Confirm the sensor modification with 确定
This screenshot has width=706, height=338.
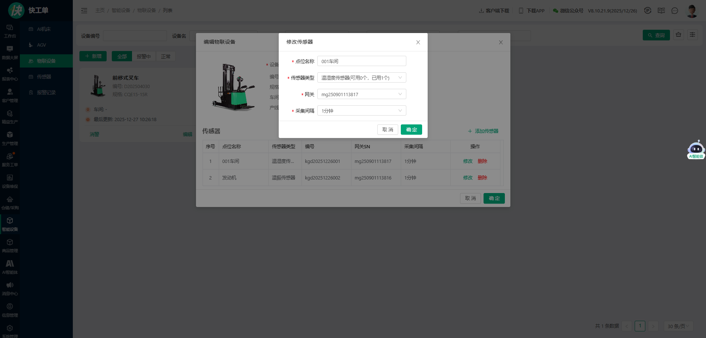pyautogui.click(x=411, y=130)
